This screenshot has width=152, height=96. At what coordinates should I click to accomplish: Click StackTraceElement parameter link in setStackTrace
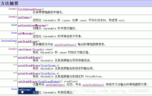pos(49,81)
